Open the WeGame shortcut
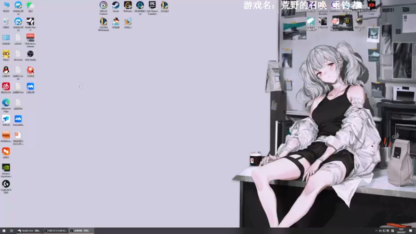The image size is (416, 234). click(x=128, y=6)
